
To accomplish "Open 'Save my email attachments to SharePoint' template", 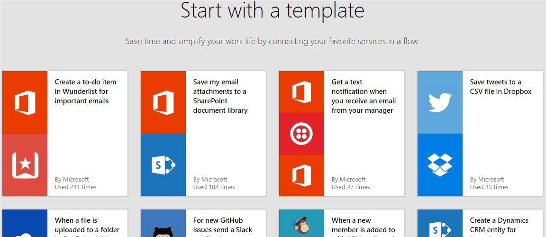I will coord(219,96).
